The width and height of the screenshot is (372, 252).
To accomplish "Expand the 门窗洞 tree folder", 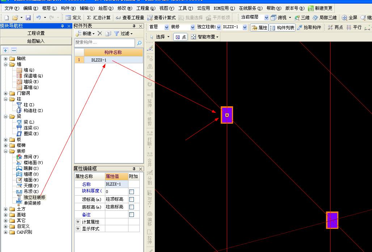I will [x=6, y=93].
